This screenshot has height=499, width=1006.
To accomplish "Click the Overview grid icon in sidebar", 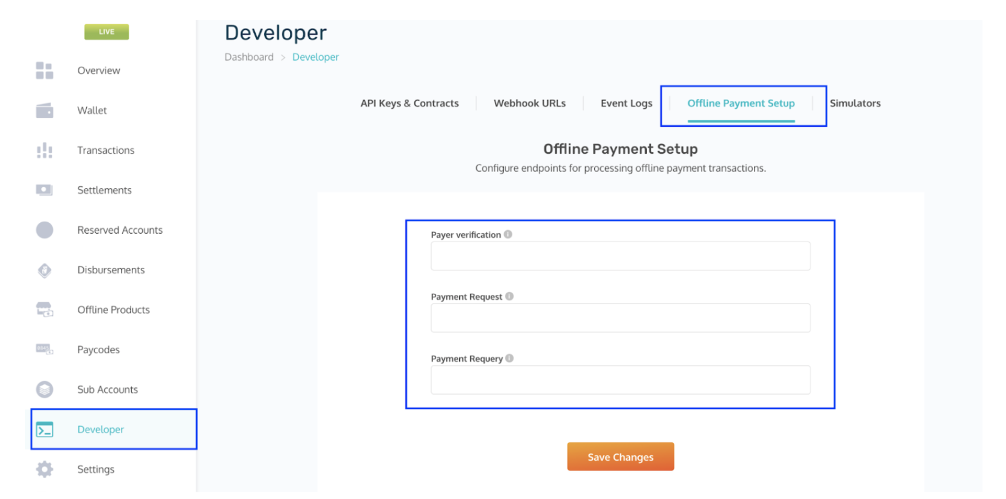I will [44, 70].
